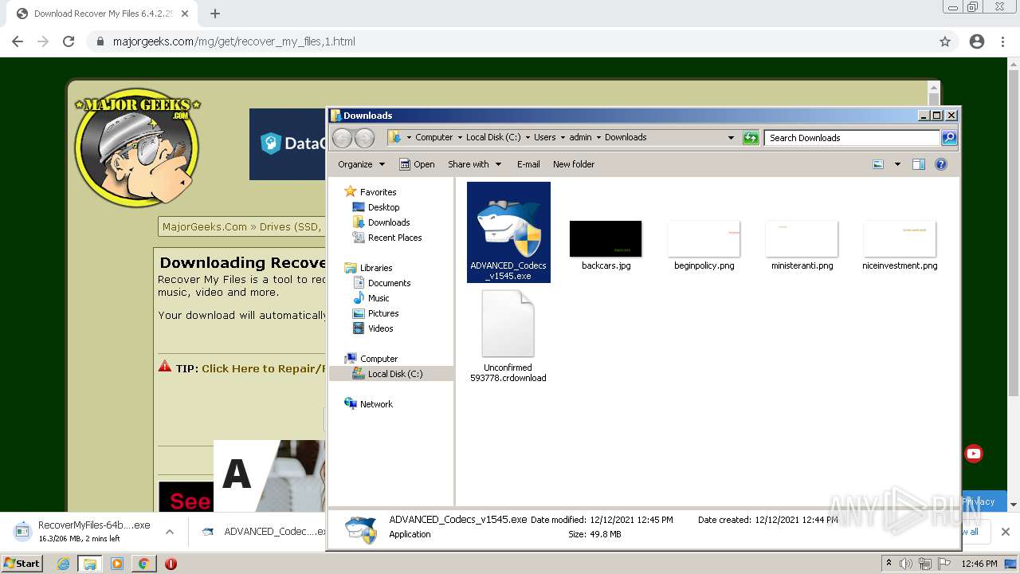Viewport: 1020px width, 574px height.
Task: Click Open in Explorer toolbar
Action: pyautogui.click(x=417, y=164)
